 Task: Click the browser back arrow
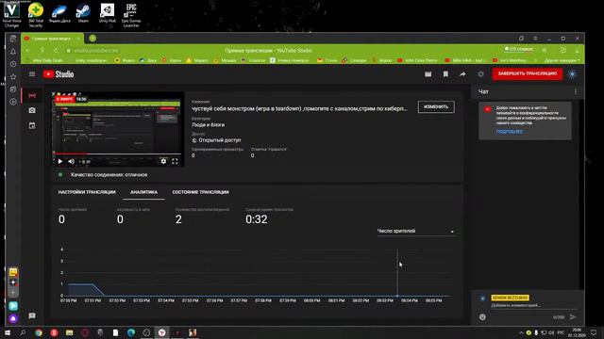click(x=27, y=50)
